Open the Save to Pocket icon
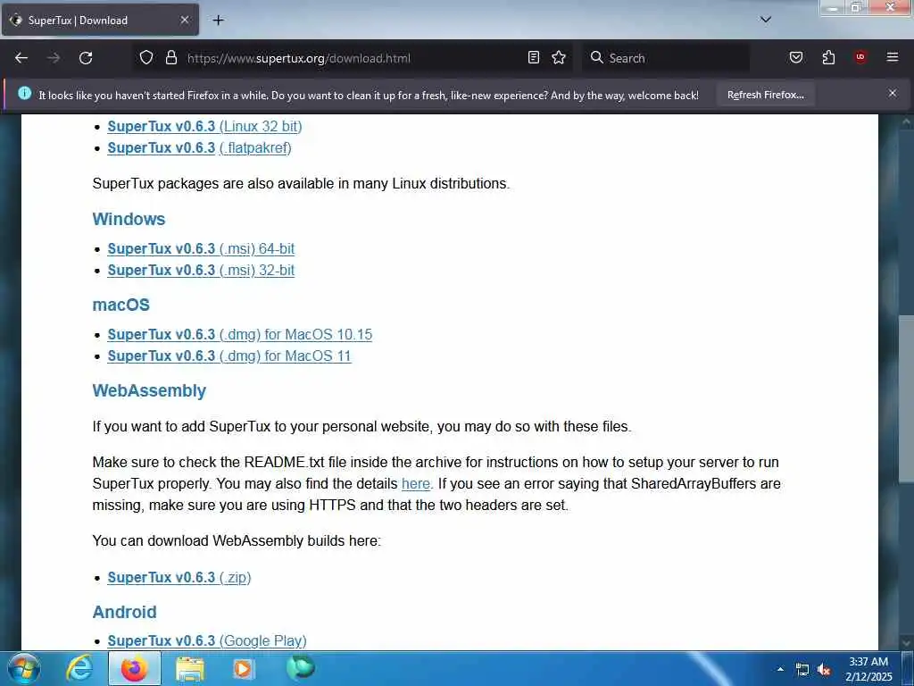The image size is (914, 686). click(x=795, y=57)
